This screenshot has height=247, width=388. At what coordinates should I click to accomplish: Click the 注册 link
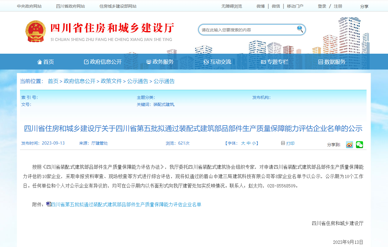[x=338, y=6]
